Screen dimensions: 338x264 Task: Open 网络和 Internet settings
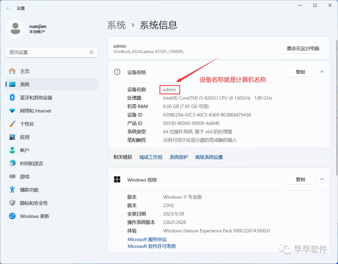[x=52, y=111]
